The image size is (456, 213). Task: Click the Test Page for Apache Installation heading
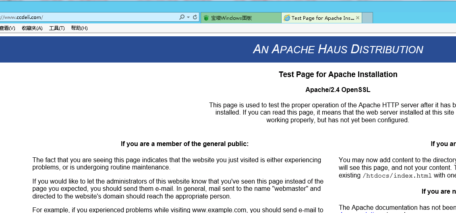[x=338, y=74]
